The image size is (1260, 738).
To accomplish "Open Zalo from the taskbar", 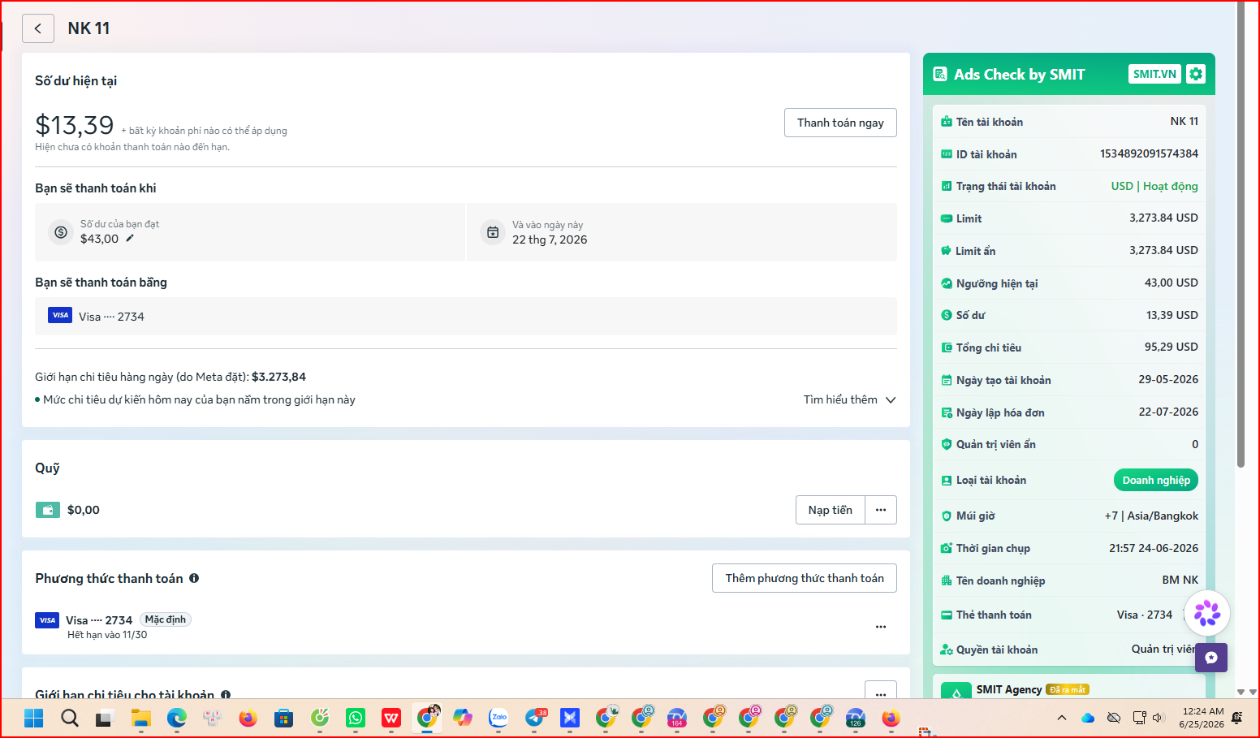I will 498,718.
